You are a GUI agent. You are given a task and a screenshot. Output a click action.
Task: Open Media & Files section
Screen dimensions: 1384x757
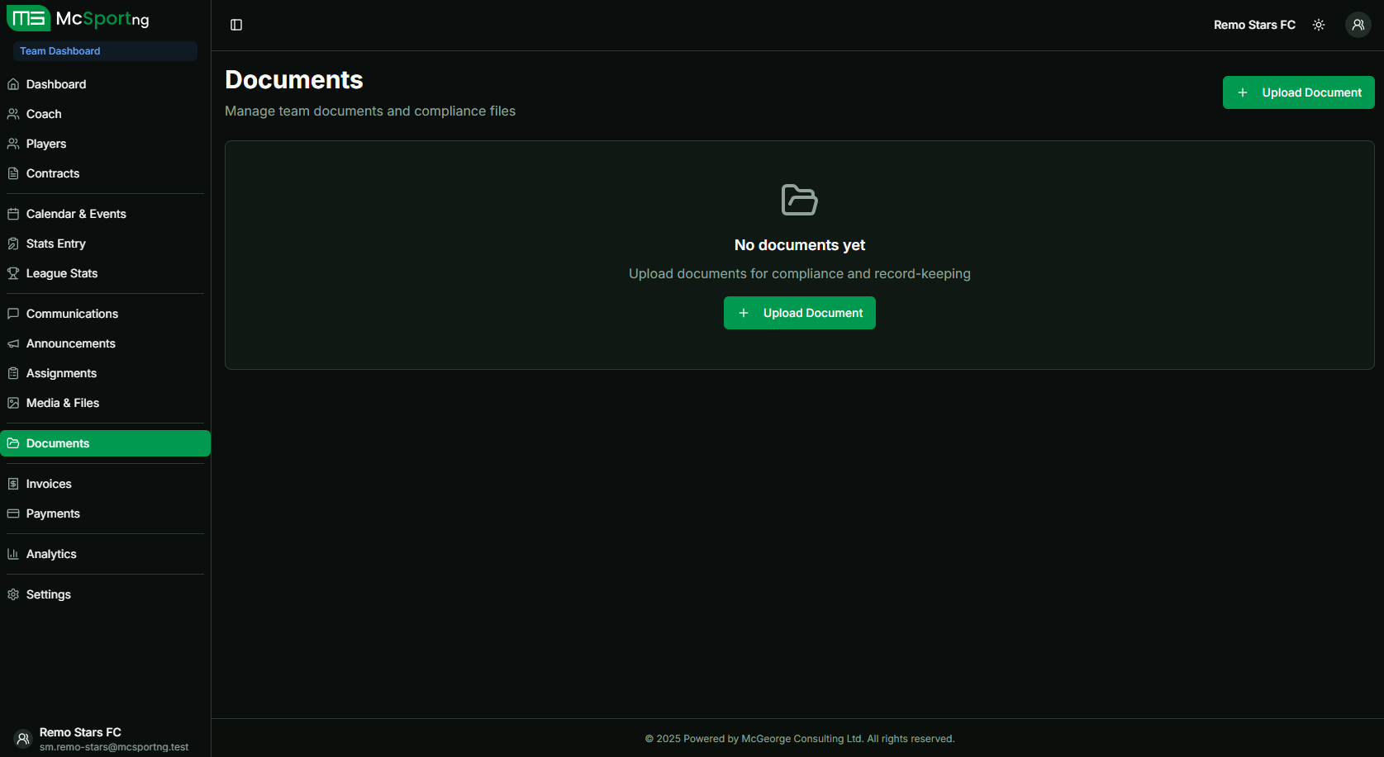point(63,403)
